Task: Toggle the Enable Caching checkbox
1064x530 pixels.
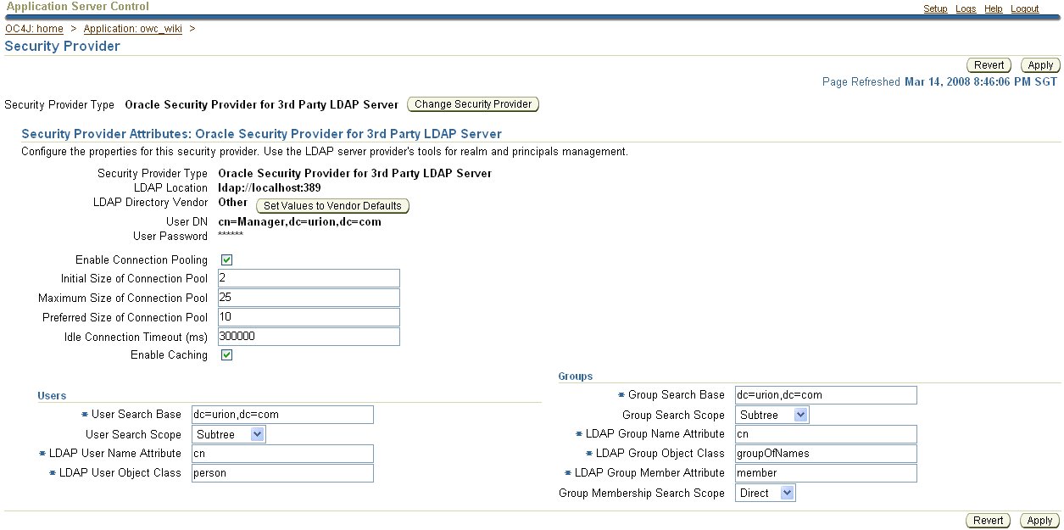Action: click(226, 354)
